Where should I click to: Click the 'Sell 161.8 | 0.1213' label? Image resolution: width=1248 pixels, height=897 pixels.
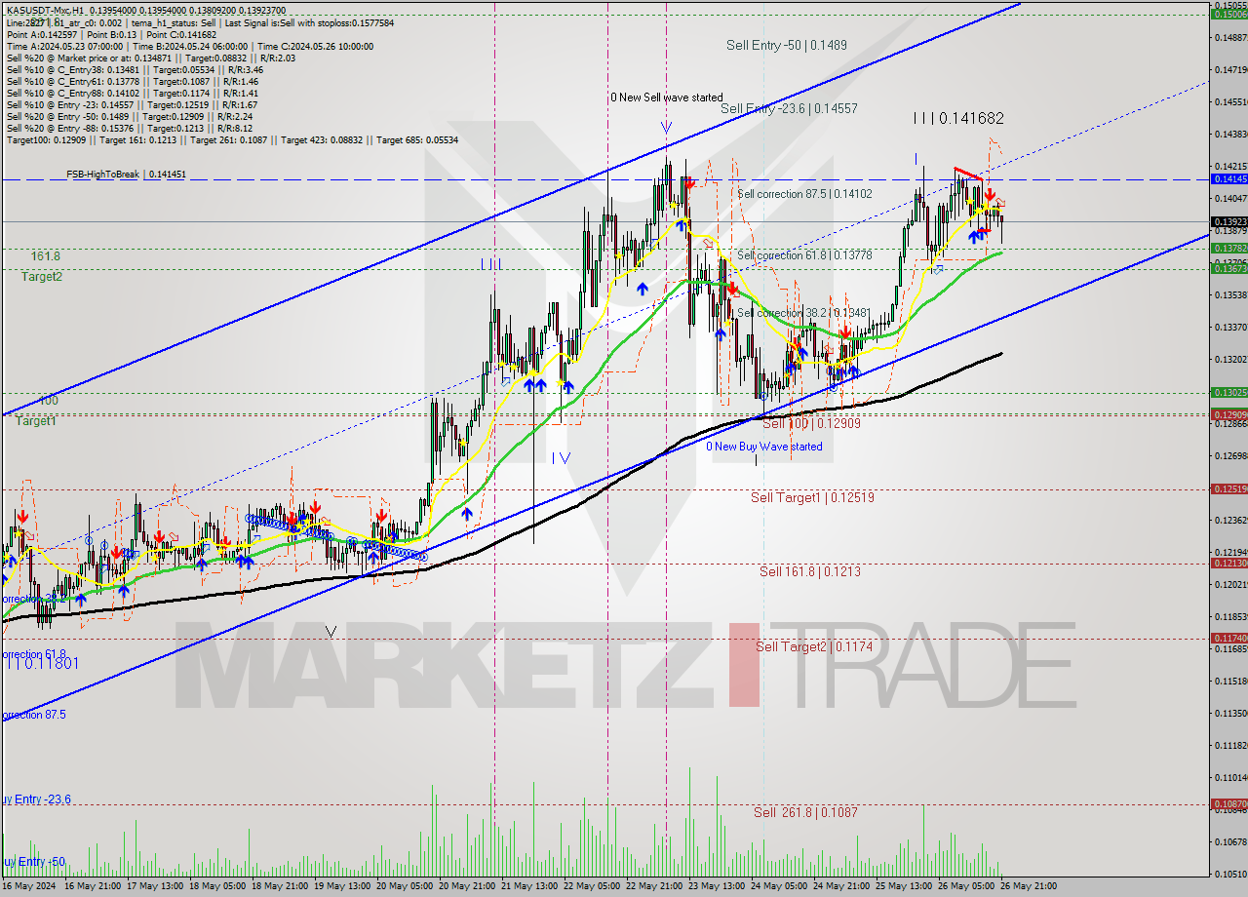(x=810, y=571)
